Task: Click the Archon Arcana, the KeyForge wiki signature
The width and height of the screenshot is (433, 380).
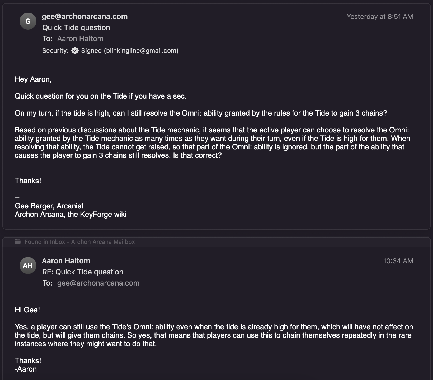Action: tap(70, 214)
